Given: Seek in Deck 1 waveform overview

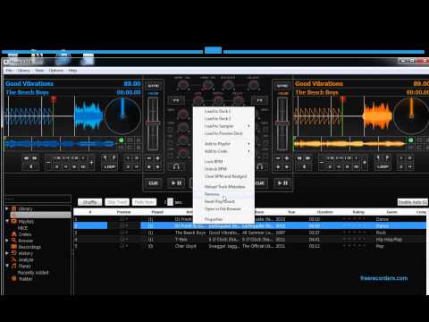Looking at the screenshot, I should [x=61, y=144].
